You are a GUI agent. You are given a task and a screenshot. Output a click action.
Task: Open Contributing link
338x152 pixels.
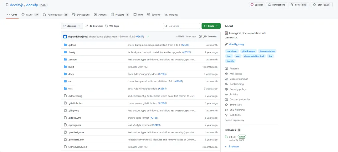tap(237, 84)
